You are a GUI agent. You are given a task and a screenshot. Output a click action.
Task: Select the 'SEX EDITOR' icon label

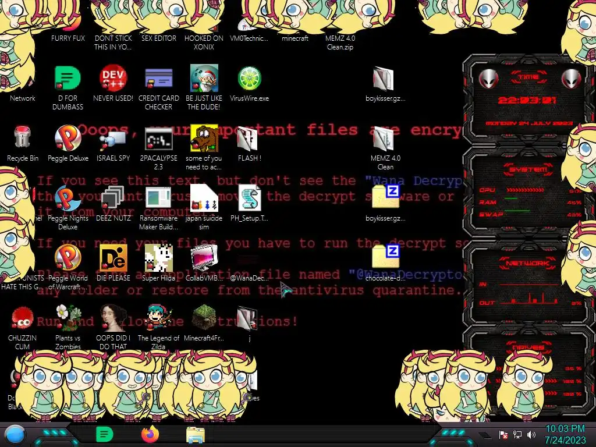click(x=158, y=38)
